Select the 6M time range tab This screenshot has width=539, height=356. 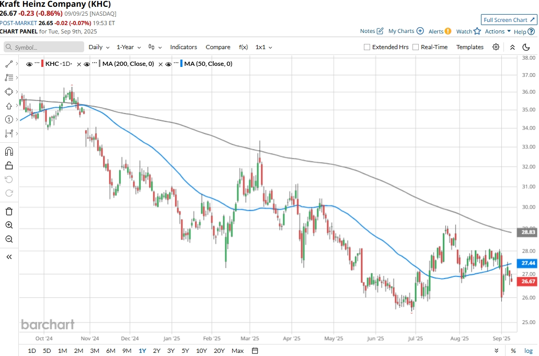click(111, 351)
